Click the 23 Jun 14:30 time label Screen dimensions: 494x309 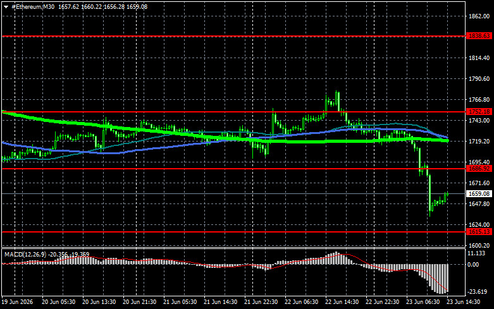point(464,302)
